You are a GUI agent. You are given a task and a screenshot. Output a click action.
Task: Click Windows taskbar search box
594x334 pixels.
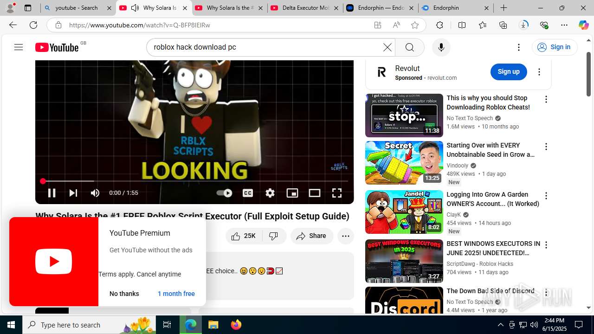[90, 325]
